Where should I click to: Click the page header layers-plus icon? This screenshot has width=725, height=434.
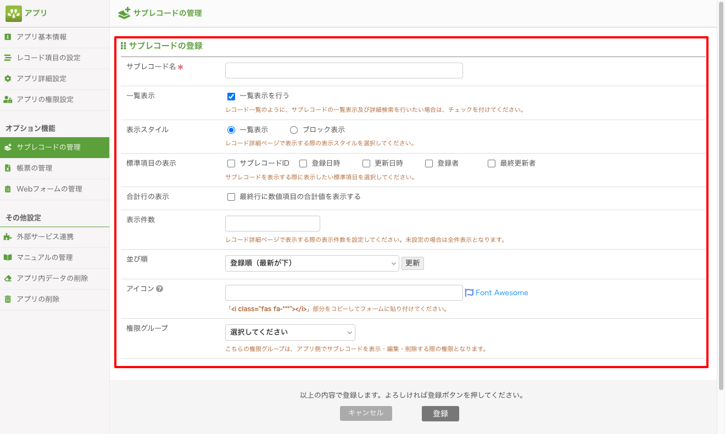pyautogui.click(x=125, y=13)
